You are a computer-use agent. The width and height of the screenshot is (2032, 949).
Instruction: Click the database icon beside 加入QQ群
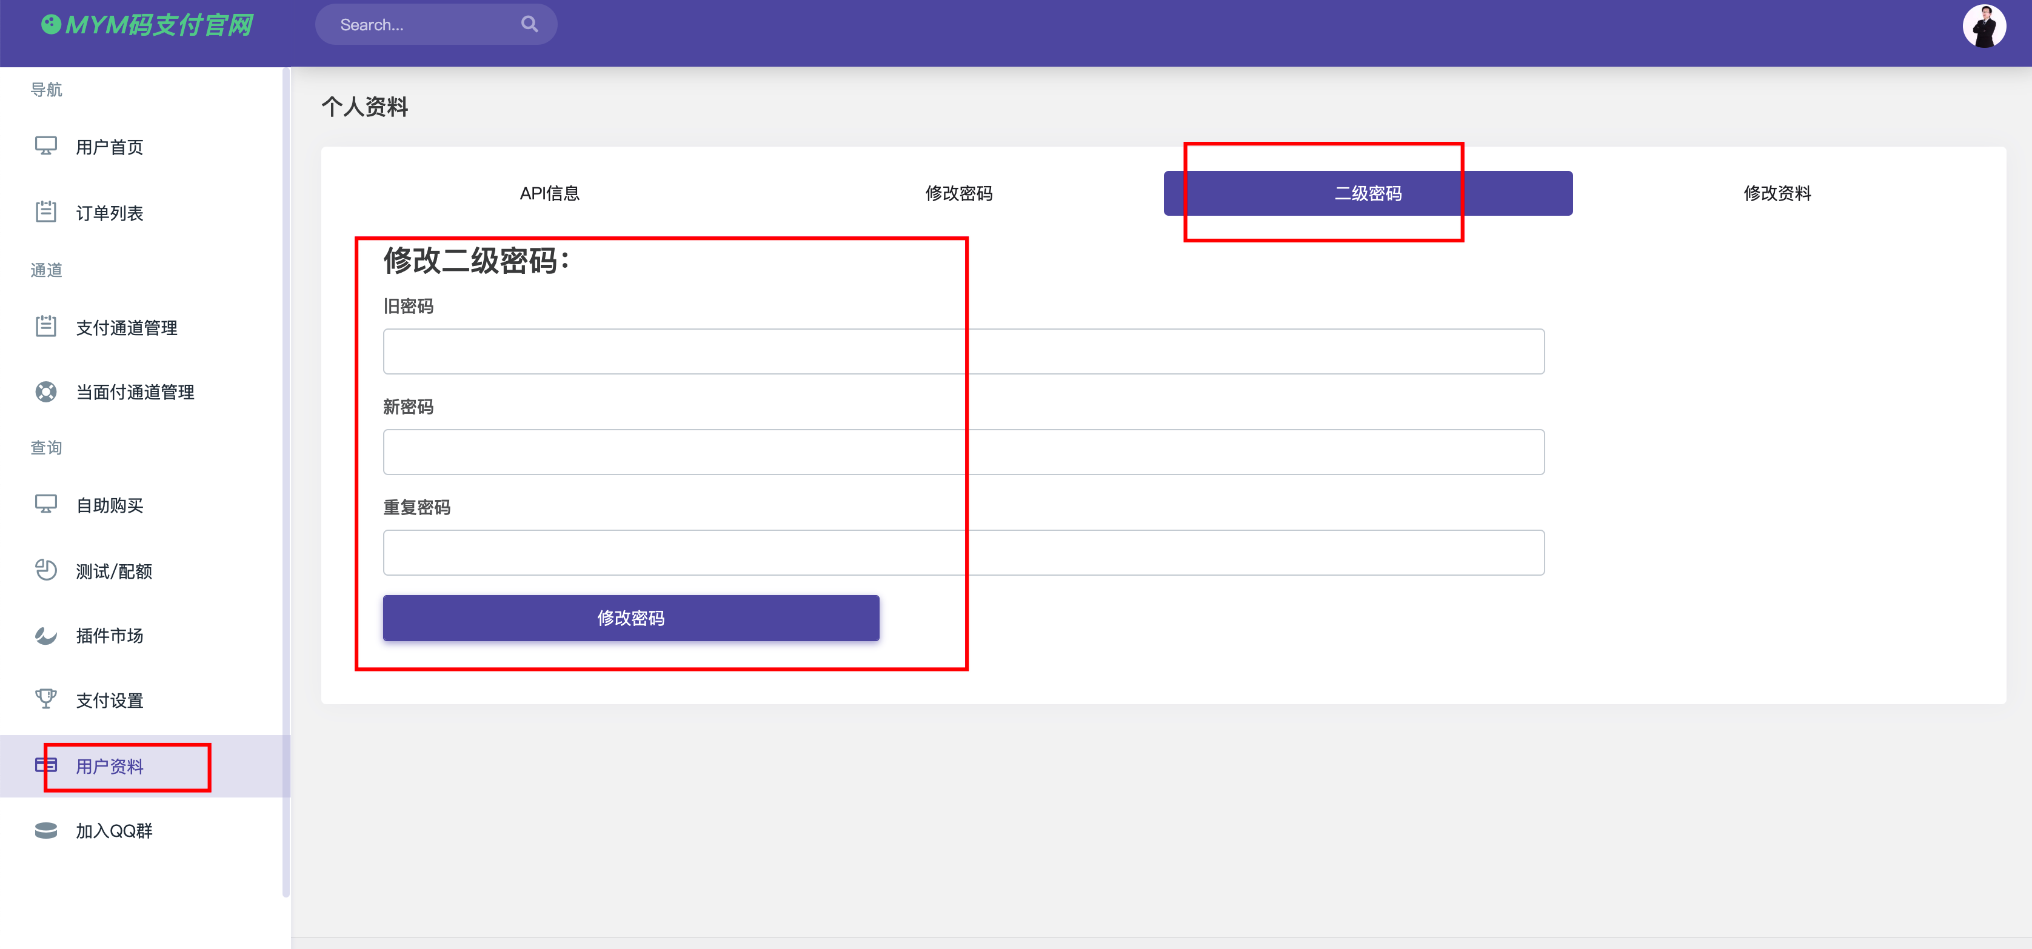coord(45,830)
